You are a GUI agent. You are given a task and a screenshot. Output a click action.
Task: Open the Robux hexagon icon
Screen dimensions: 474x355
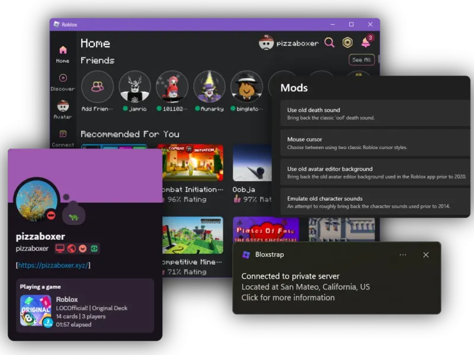347,43
